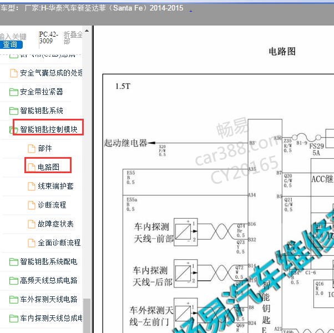Click the document icon beside 电路图

click(x=32, y=167)
